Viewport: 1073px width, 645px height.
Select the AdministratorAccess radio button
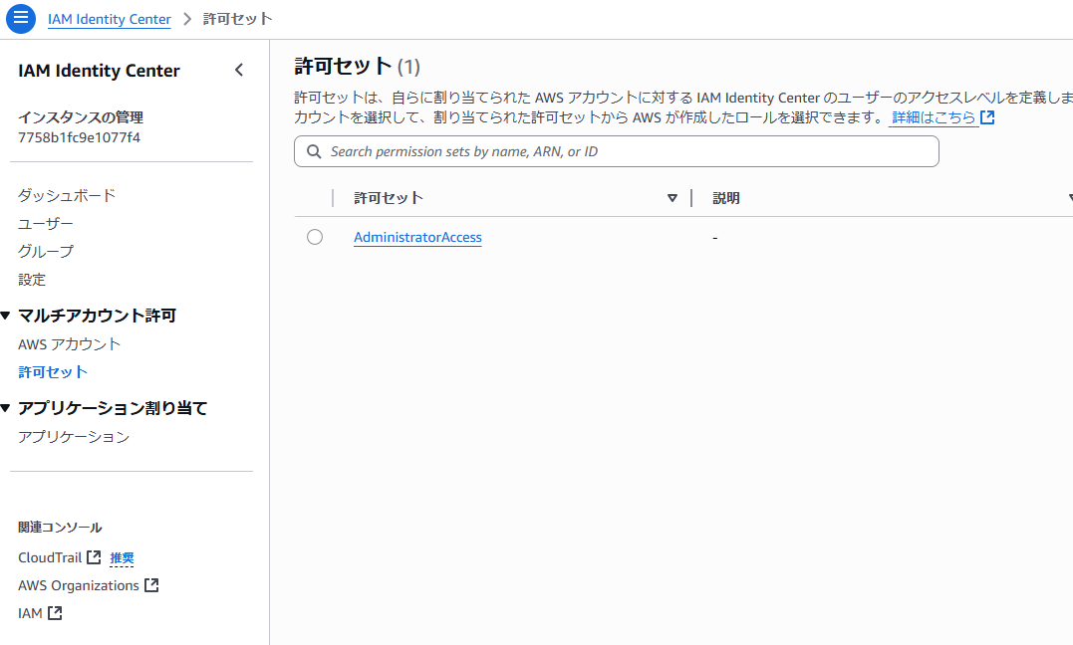[x=315, y=237]
